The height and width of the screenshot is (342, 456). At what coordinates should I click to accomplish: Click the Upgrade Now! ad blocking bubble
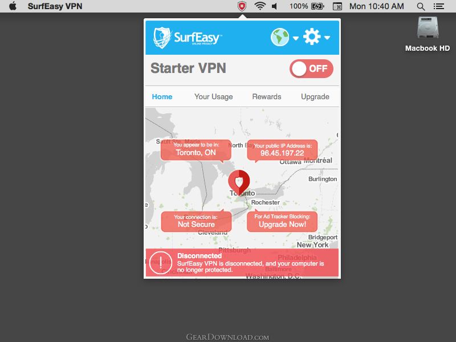(282, 221)
